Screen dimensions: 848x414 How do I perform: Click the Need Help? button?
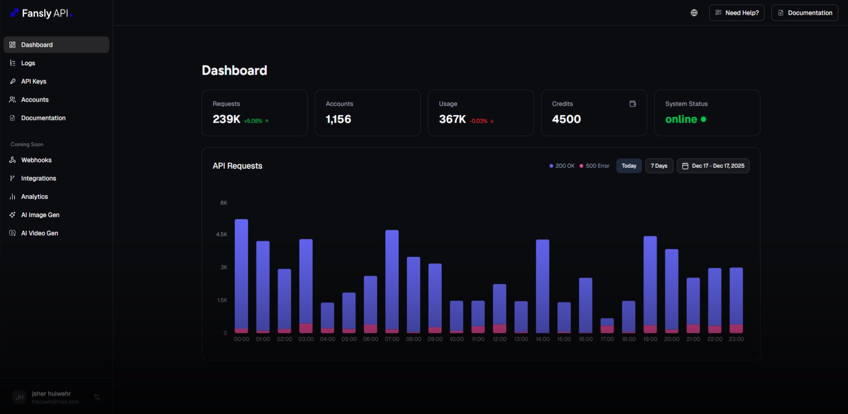736,12
